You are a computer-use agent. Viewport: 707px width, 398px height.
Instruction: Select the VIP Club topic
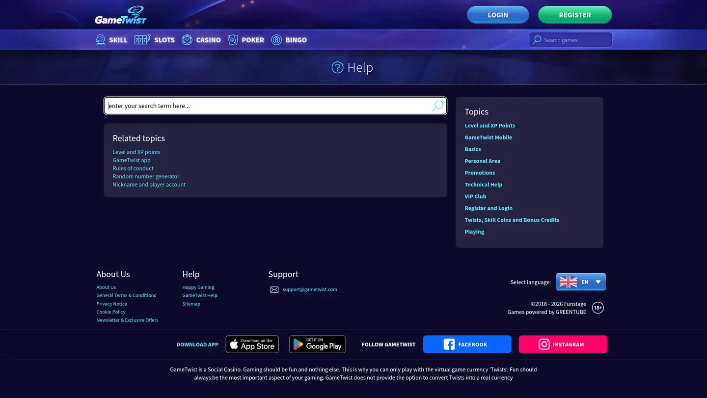[x=475, y=196]
